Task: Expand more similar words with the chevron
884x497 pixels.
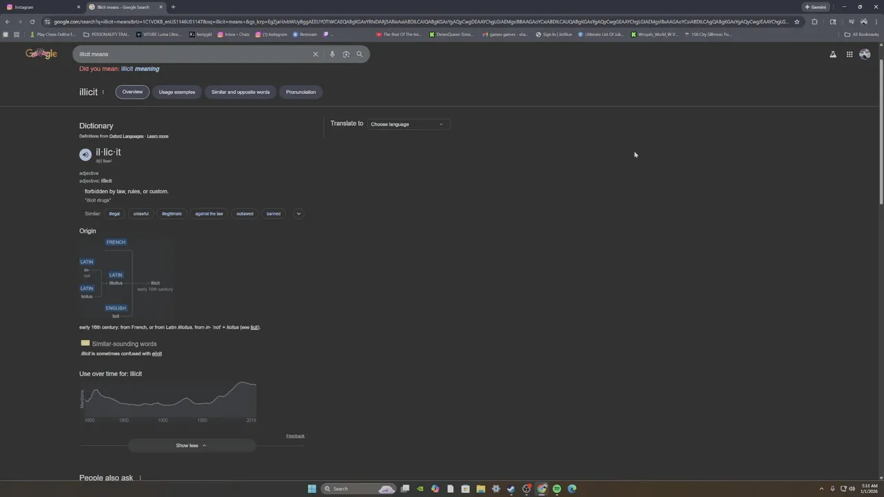Action: coord(298,213)
